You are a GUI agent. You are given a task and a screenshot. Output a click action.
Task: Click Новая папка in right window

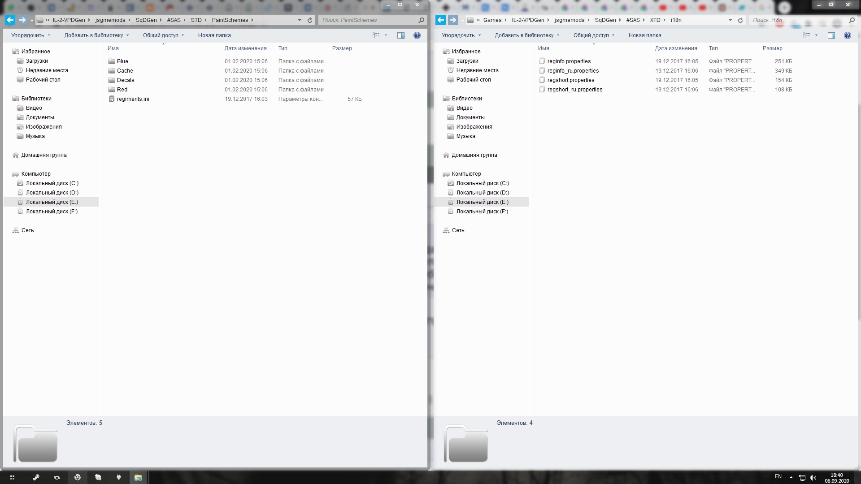[x=644, y=35]
